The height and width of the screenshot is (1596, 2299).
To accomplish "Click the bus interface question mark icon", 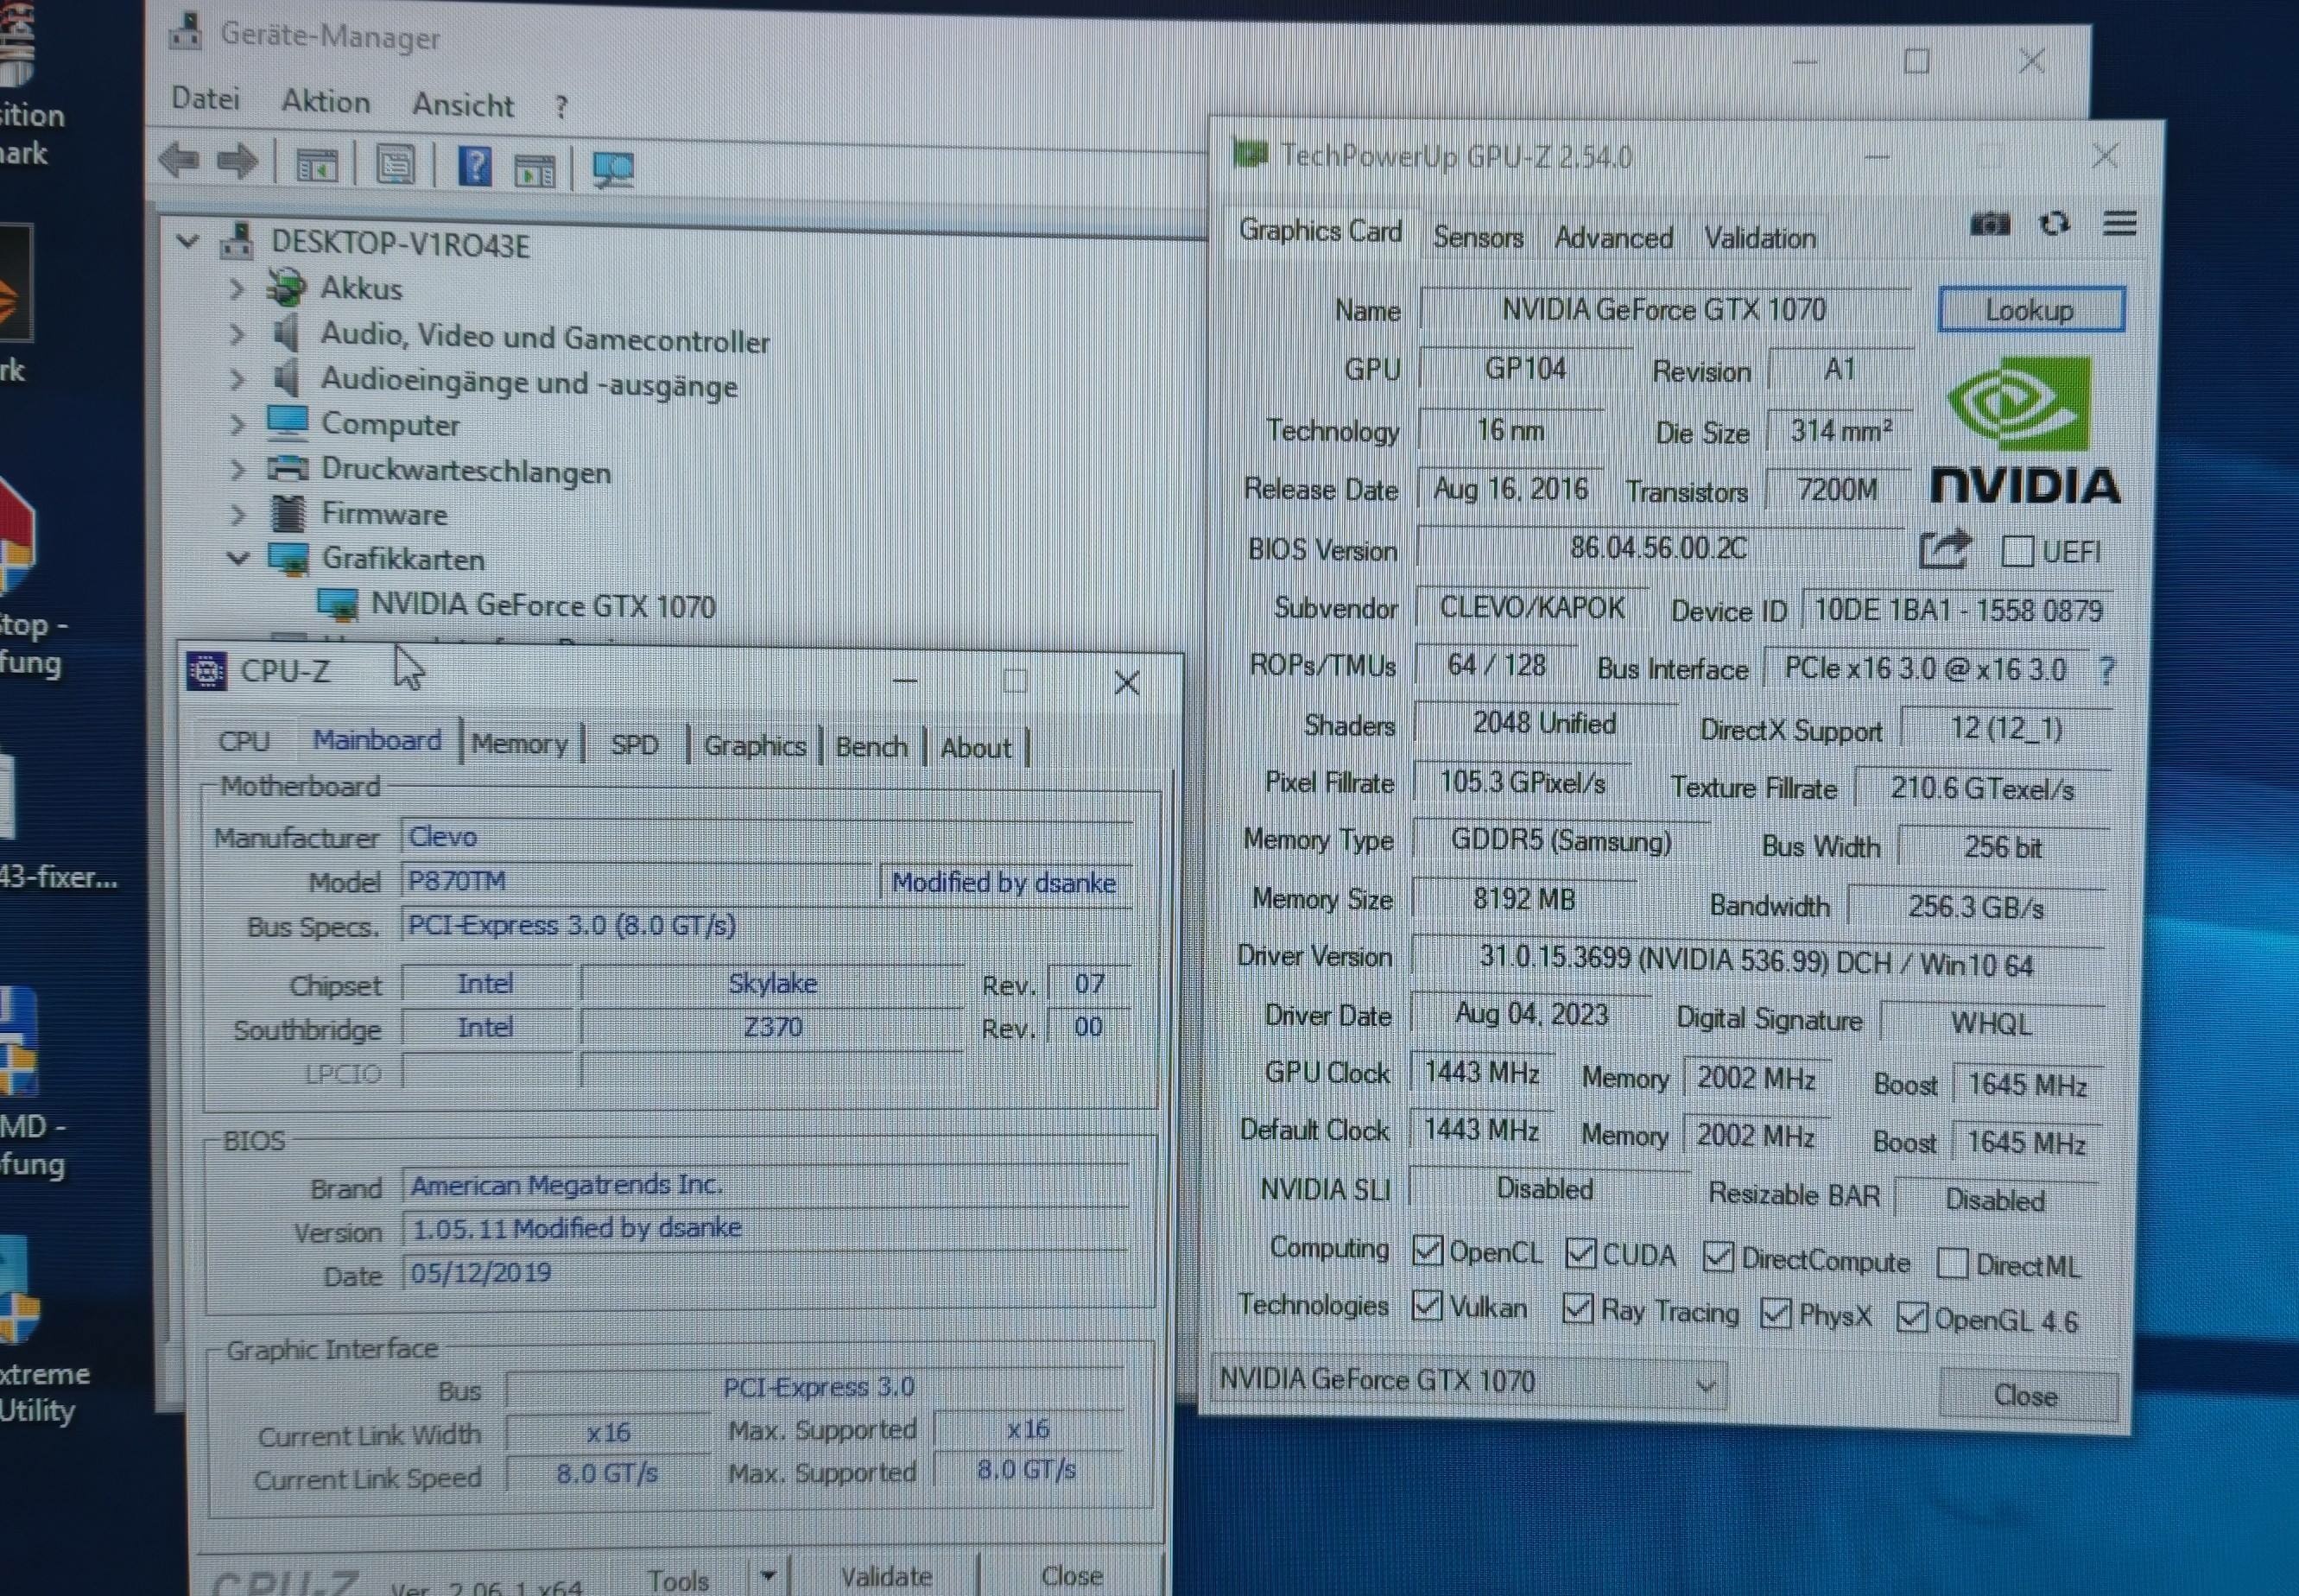I will coord(2107,671).
